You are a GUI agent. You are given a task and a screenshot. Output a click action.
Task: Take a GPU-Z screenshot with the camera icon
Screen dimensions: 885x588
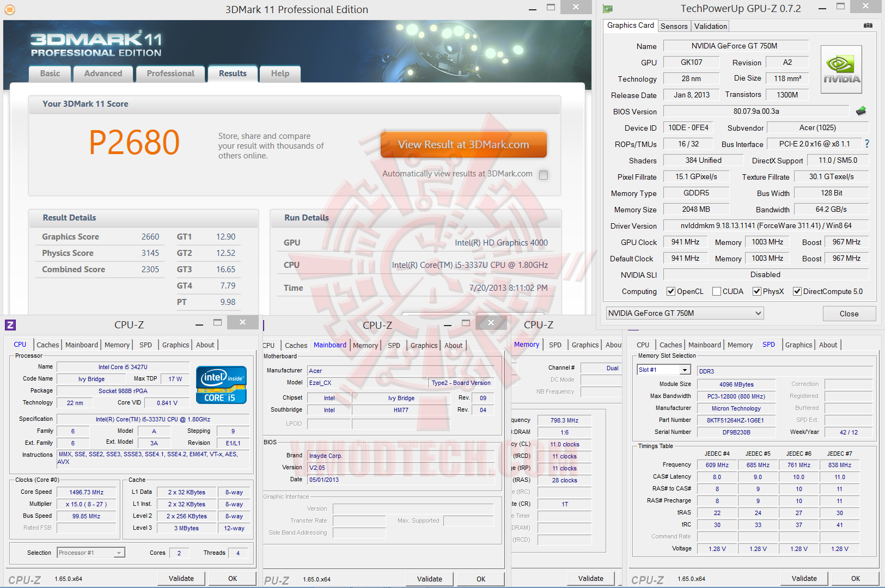(x=868, y=26)
